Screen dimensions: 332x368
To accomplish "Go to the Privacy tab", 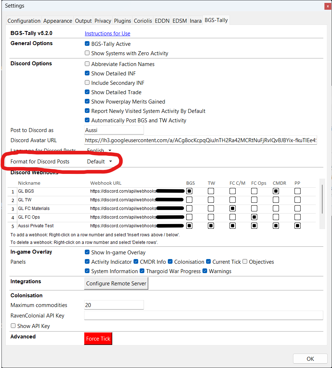I will 102,21.
